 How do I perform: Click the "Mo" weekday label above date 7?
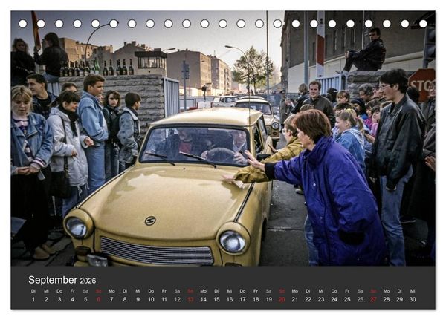pos(111,291)
